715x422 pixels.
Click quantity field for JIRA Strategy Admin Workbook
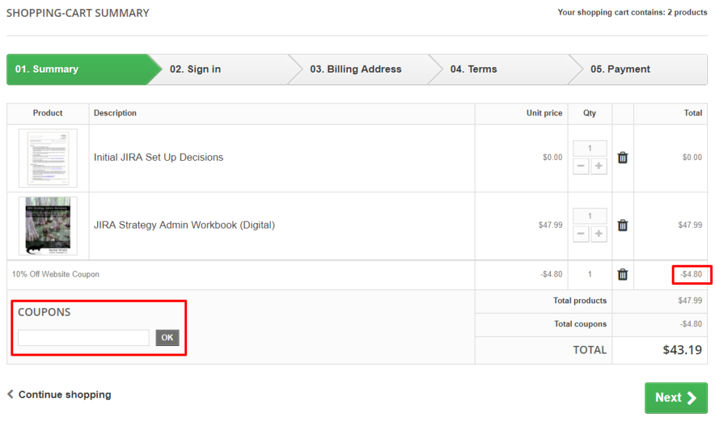pyautogui.click(x=589, y=217)
